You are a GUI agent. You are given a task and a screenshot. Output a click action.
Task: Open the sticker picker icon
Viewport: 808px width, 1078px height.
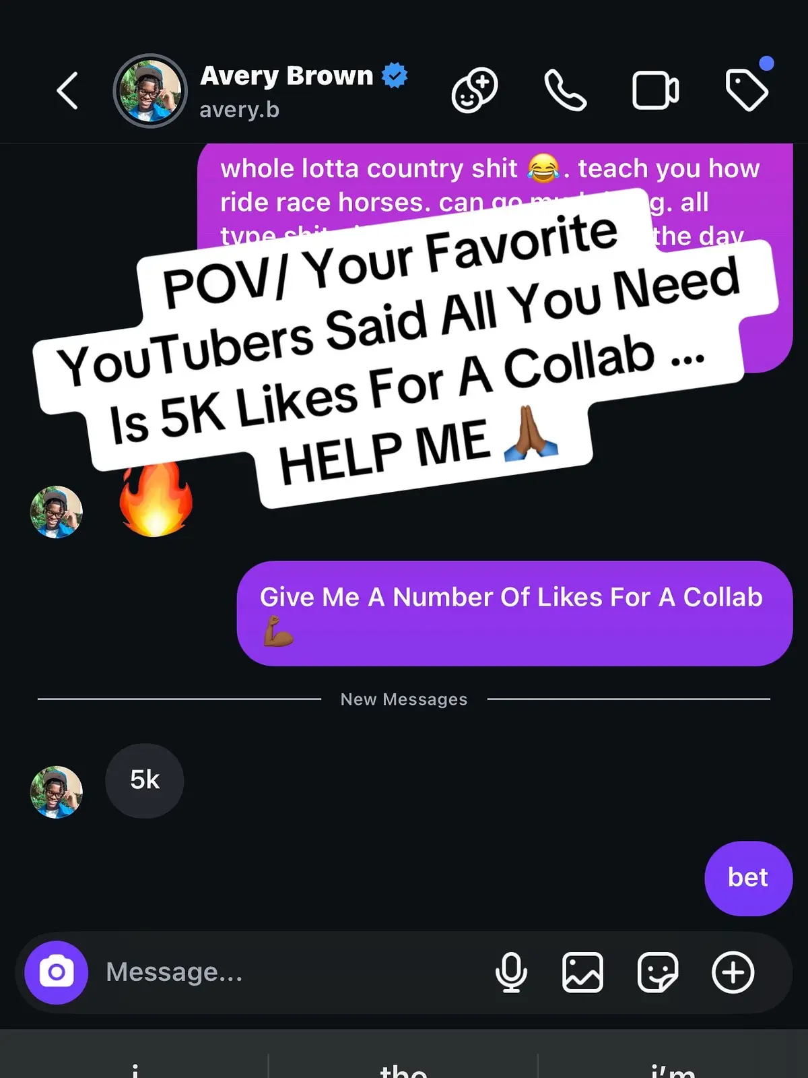point(658,972)
